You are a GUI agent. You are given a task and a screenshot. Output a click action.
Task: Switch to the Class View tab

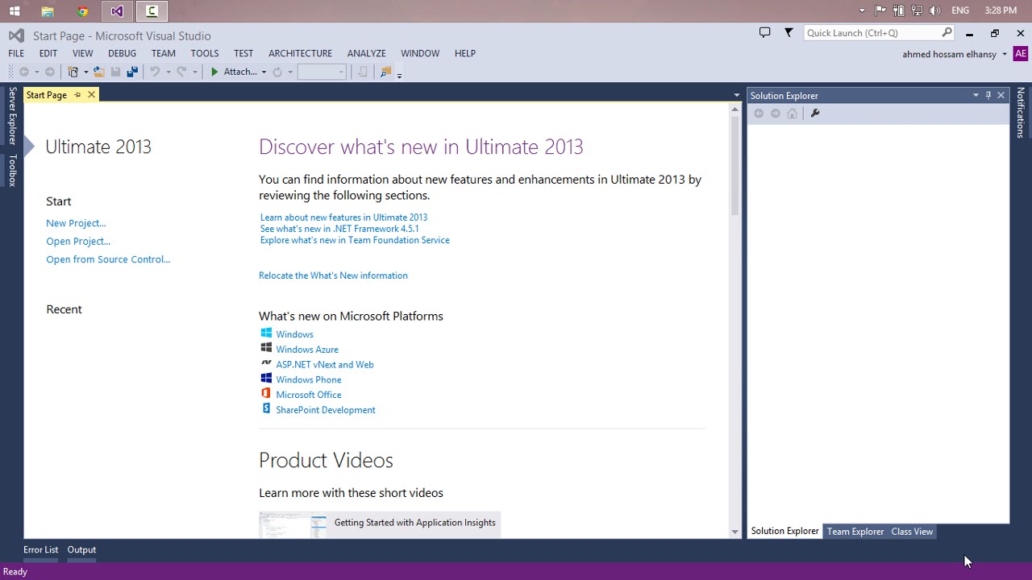[x=912, y=532]
